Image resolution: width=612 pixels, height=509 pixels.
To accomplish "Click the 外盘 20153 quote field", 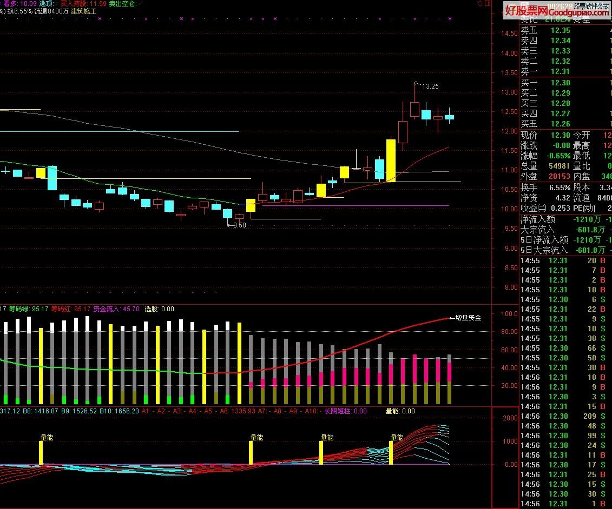I will (x=545, y=176).
